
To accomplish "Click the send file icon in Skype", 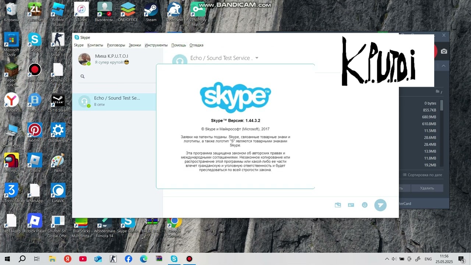I will pos(338,205).
